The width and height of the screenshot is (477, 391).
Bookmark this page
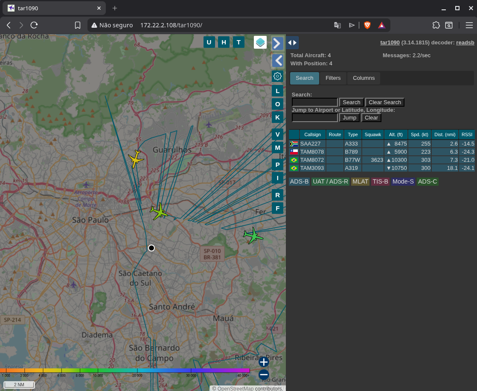click(x=78, y=25)
